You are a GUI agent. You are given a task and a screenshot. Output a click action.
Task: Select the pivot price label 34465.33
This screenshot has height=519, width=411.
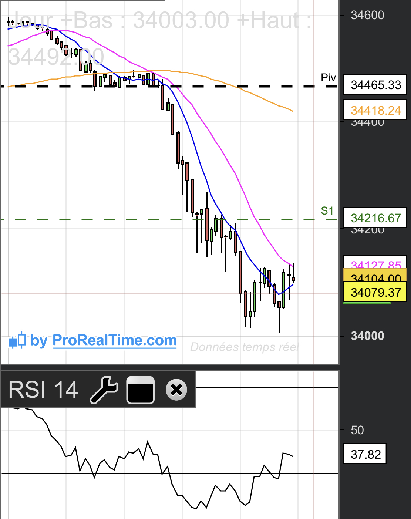click(x=375, y=84)
